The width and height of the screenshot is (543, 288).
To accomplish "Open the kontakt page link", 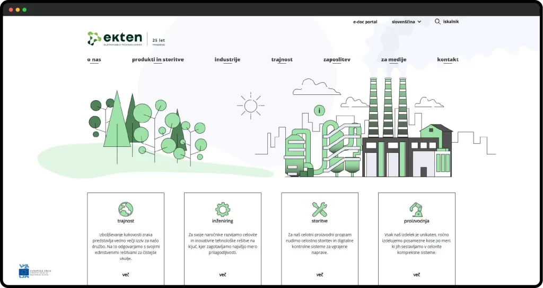I will coord(448,59).
